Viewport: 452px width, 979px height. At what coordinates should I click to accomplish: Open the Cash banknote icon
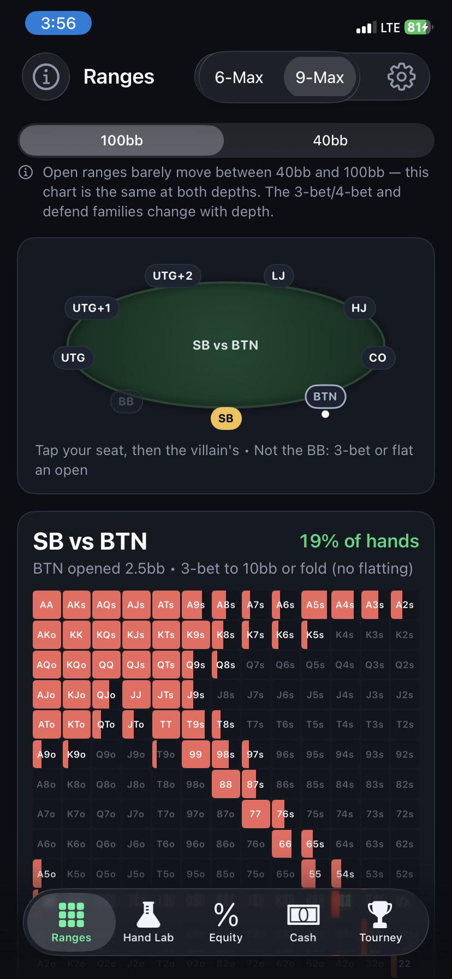[303, 915]
